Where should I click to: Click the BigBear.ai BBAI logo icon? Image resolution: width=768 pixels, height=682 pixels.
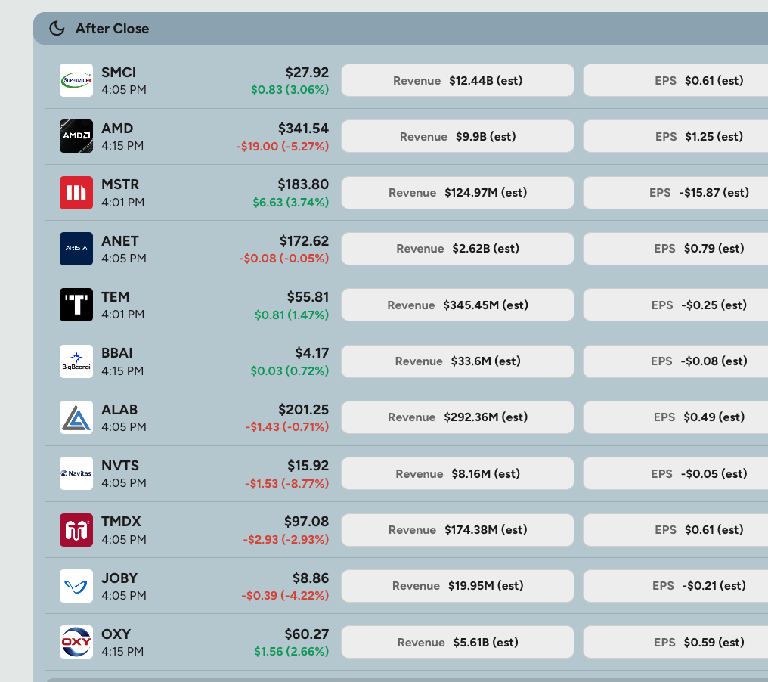pyautogui.click(x=76, y=361)
